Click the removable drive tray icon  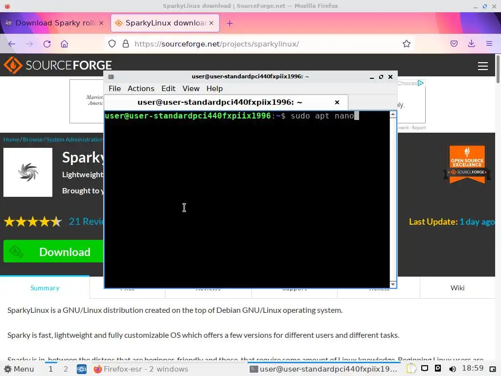(x=438, y=368)
